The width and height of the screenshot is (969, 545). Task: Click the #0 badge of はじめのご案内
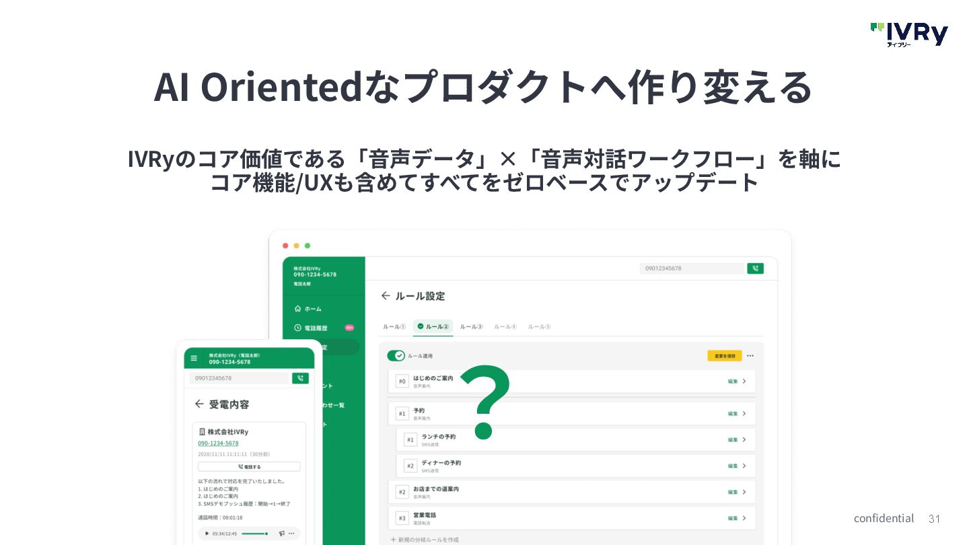coord(402,381)
